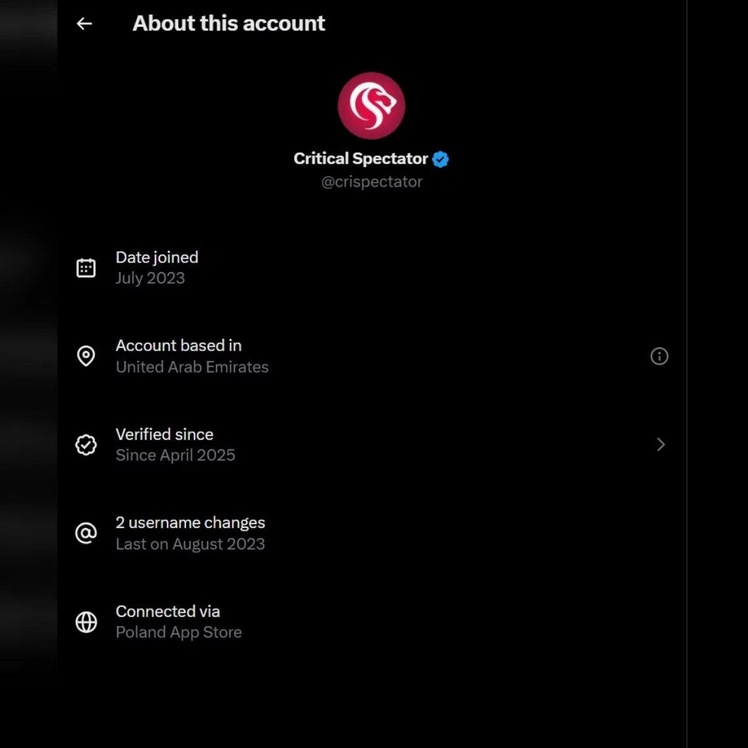Click the back arrow to return
The image size is (748, 748).
[84, 24]
